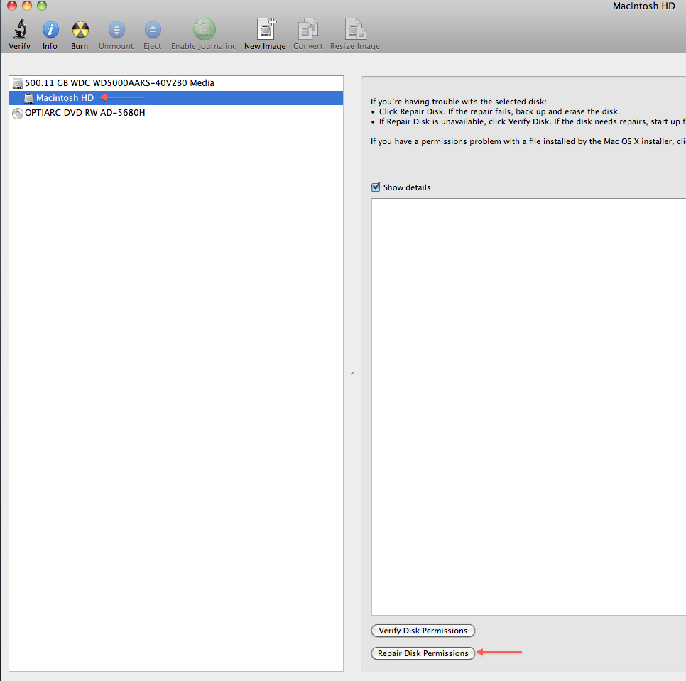686x681 pixels.
Task: Click the Macintosh HD window title
Action: [643, 6]
